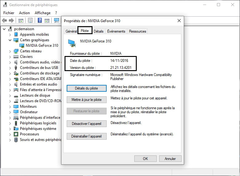Click the Processeurs chip icon
Image resolution: width=240 pixels, height=176 pixels.
click(16, 134)
